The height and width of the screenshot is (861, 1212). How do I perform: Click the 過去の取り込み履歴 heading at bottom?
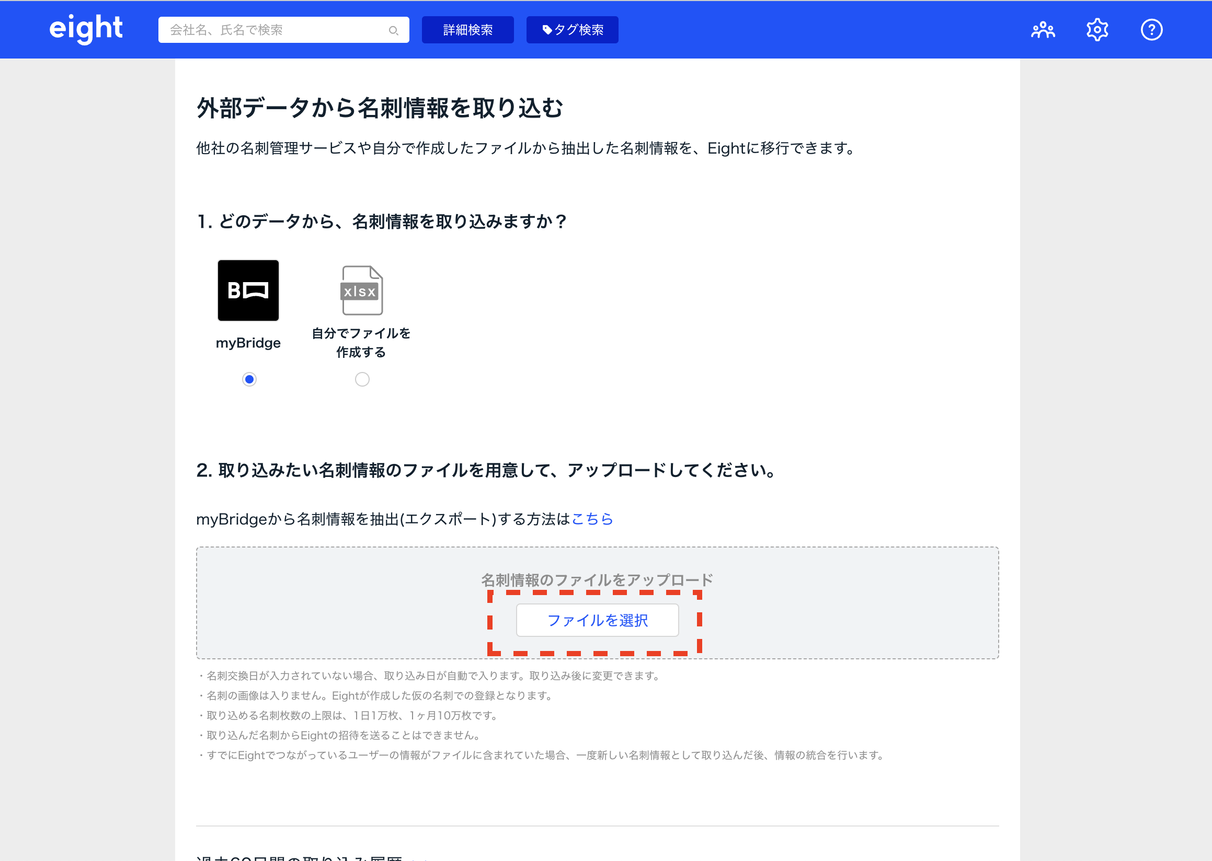pos(300,857)
